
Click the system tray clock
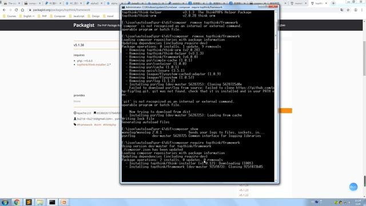(357, 202)
